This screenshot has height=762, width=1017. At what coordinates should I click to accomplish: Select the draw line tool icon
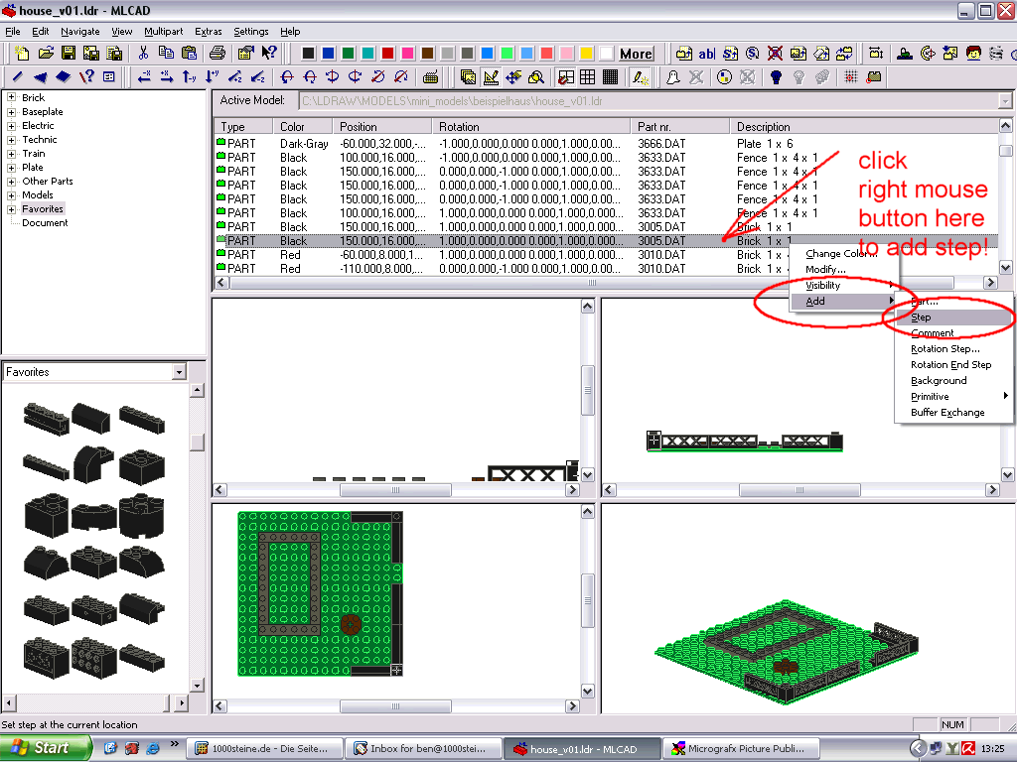(x=18, y=77)
